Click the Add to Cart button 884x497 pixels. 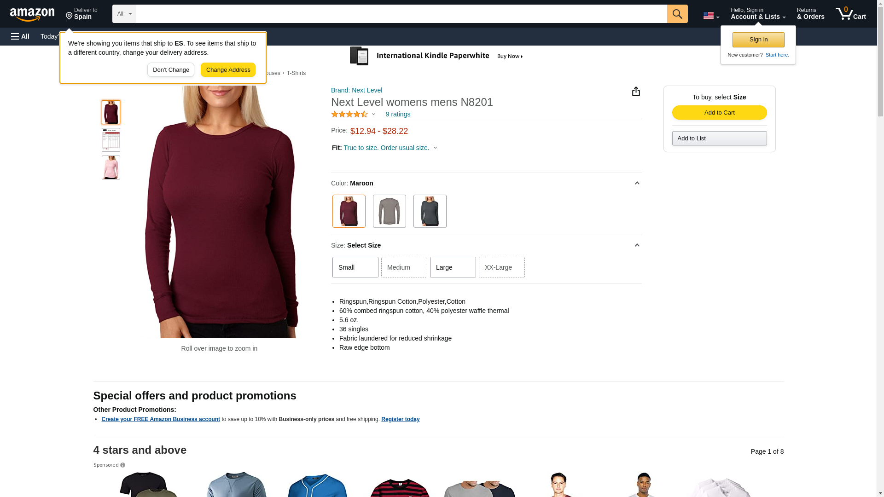point(719,113)
